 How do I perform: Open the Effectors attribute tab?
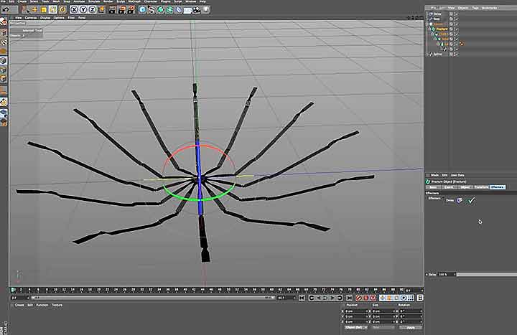(x=498, y=187)
